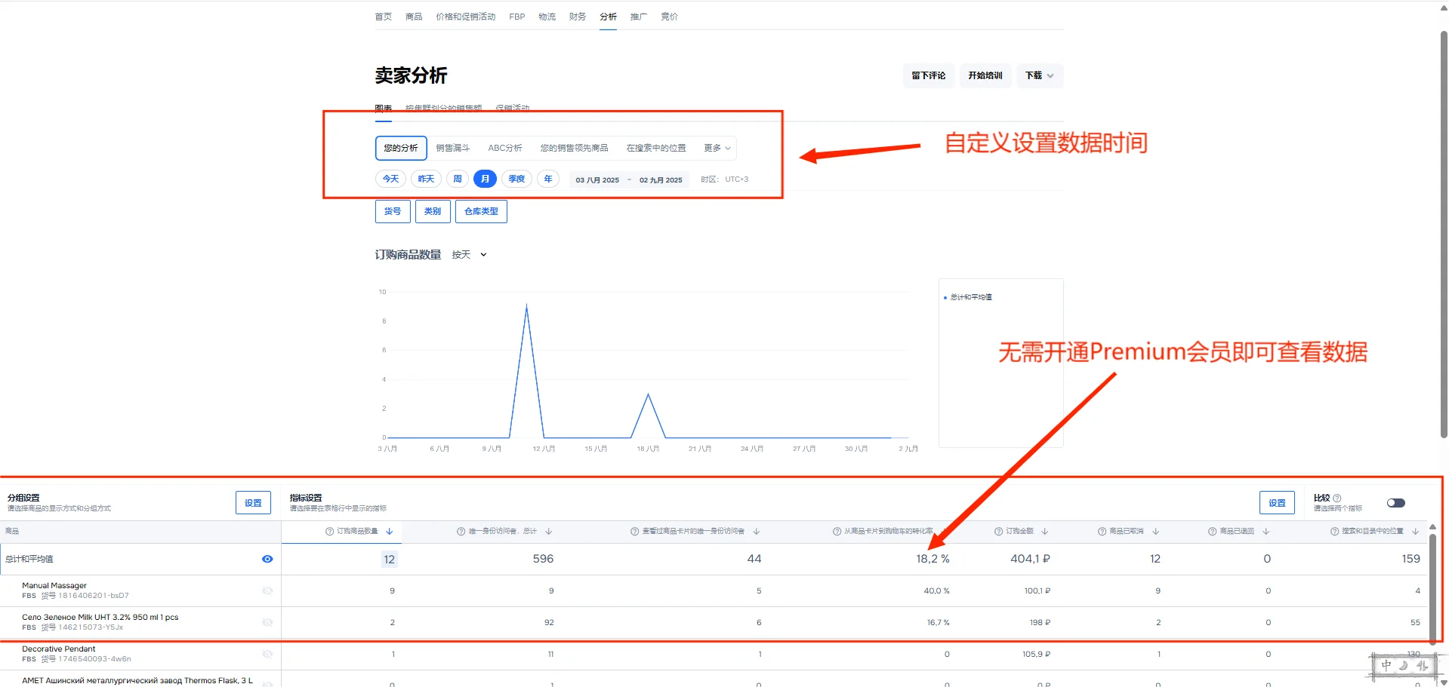Open 指标设置 with its 设置 button
Viewport: 1449px width, 687px height.
point(1277,503)
